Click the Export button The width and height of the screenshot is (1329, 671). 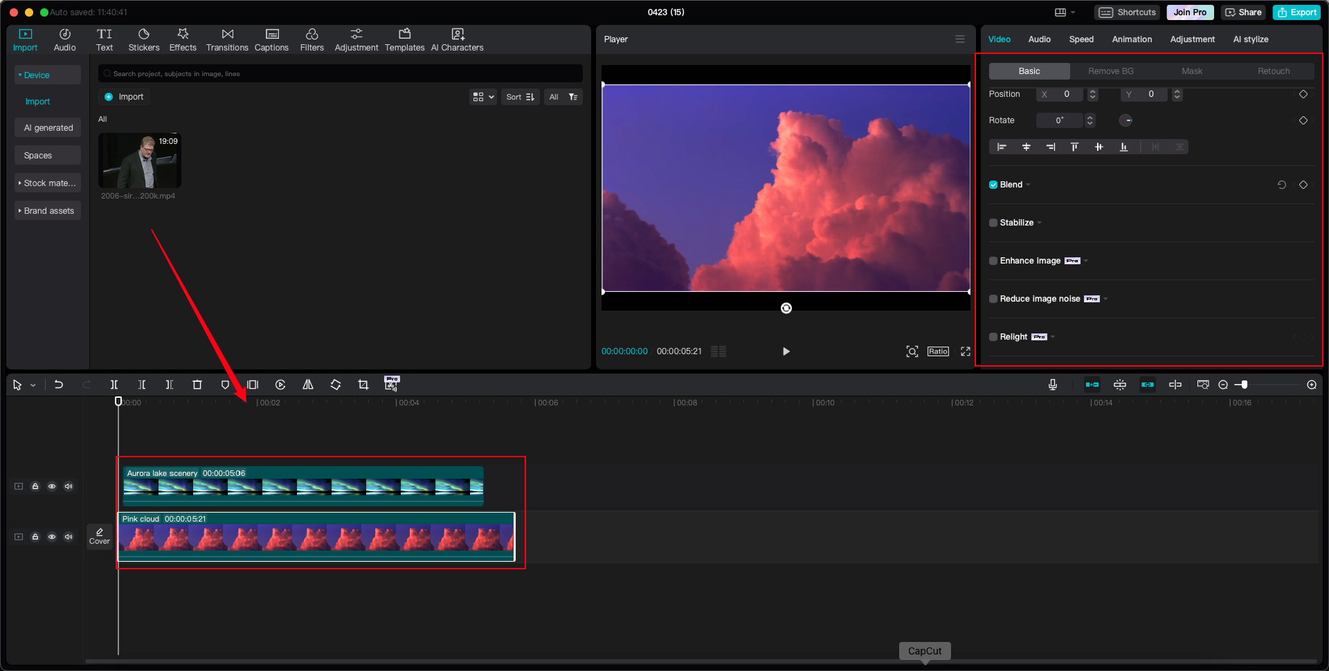point(1296,12)
